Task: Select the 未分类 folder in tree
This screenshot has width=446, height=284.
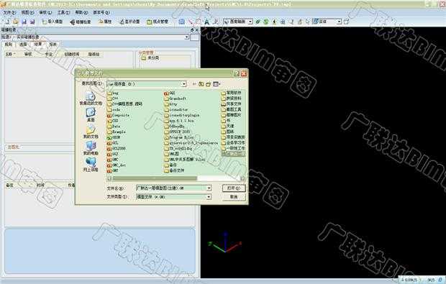Action: (150, 58)
